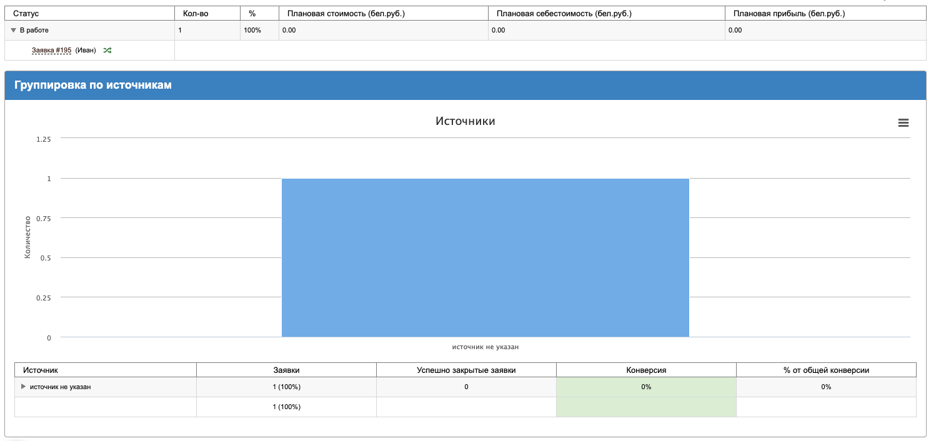Click the источник не указан axis label under chart
The width and height of the screenshot is (931, 441).
(x=485, y=347)
